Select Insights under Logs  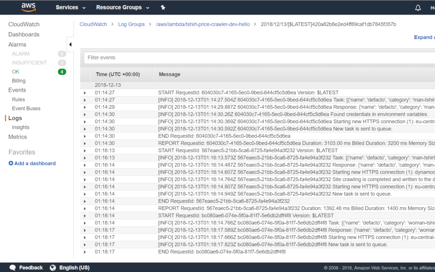click(20, 127)
